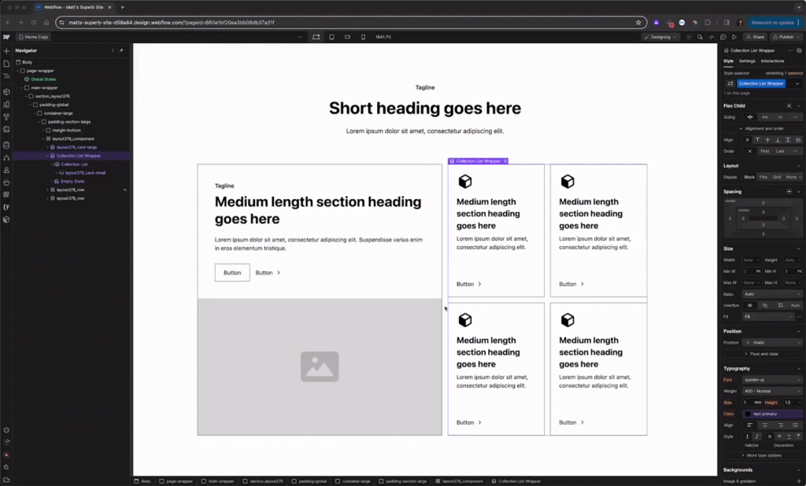Open the Apps icon in left sidebar
The image size is (806, 486).
6,195
